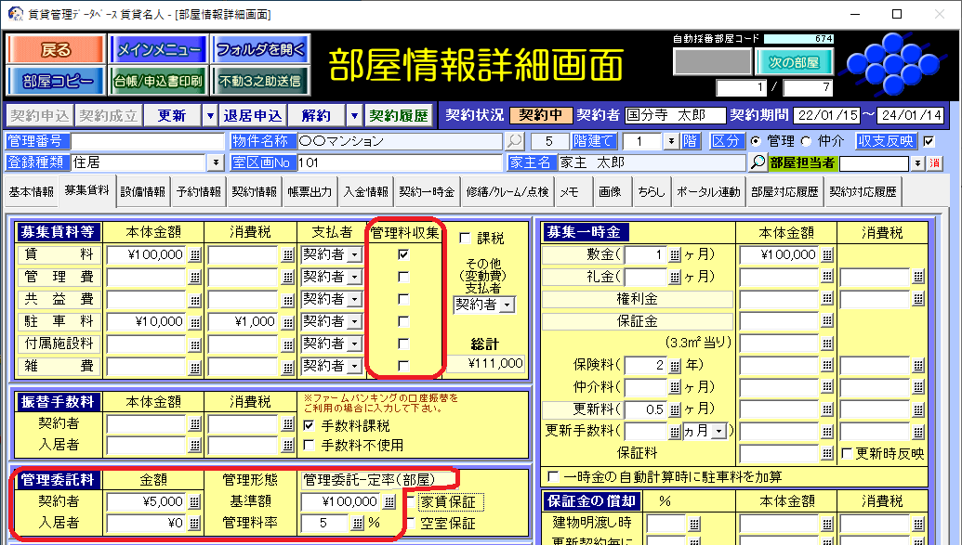Click magnifier icon beside 物件名称 field
This screenshot has width=962, height=545.
[x=514, y=141]
